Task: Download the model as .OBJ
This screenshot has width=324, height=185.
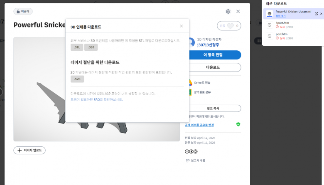Action: click(x=91, y=47)
